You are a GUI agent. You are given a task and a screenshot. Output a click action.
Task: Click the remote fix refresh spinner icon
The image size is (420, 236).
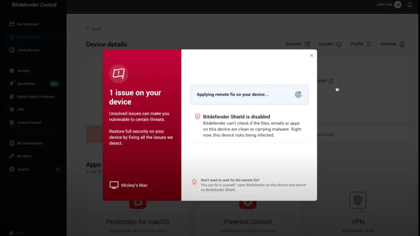coord(298,95)
